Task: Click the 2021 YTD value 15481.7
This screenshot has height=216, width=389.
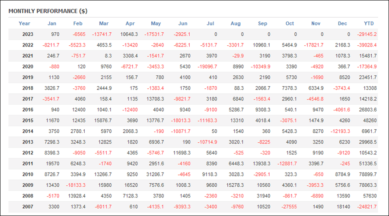Action: (368, 56)
